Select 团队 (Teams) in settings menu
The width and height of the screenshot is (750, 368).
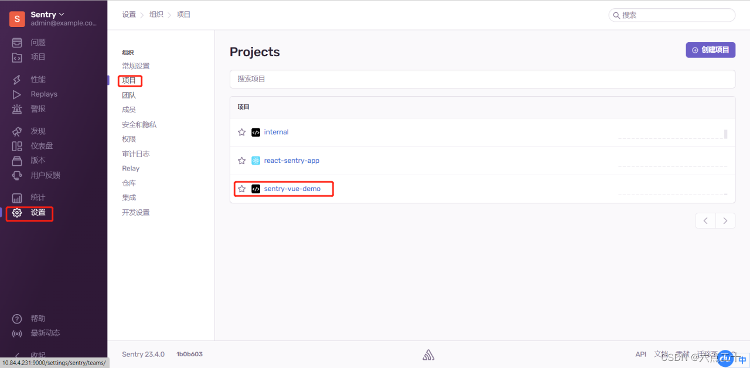coord(129,95)
